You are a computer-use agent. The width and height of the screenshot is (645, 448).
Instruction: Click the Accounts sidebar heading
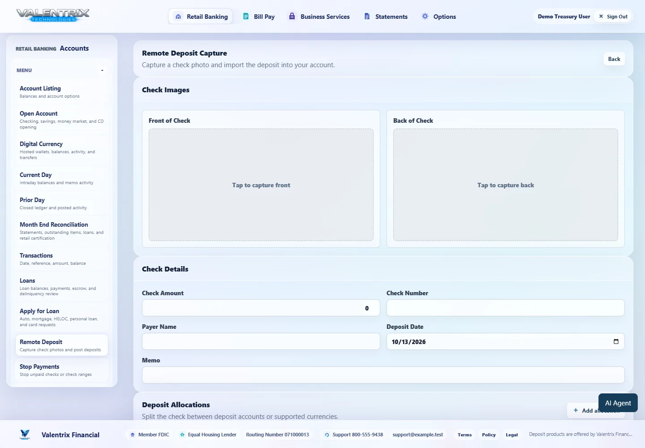(x=74, y=48)
